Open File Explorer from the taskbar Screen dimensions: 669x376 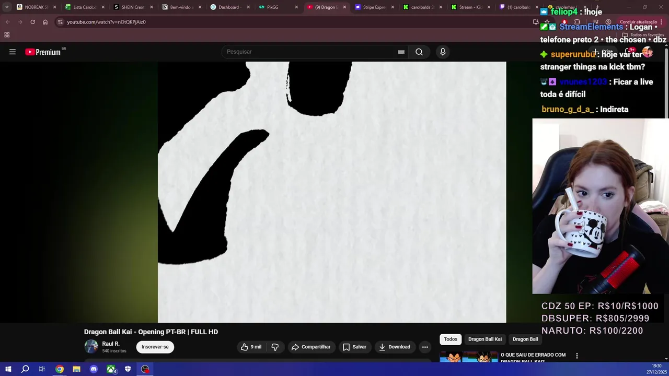(76, 369)
